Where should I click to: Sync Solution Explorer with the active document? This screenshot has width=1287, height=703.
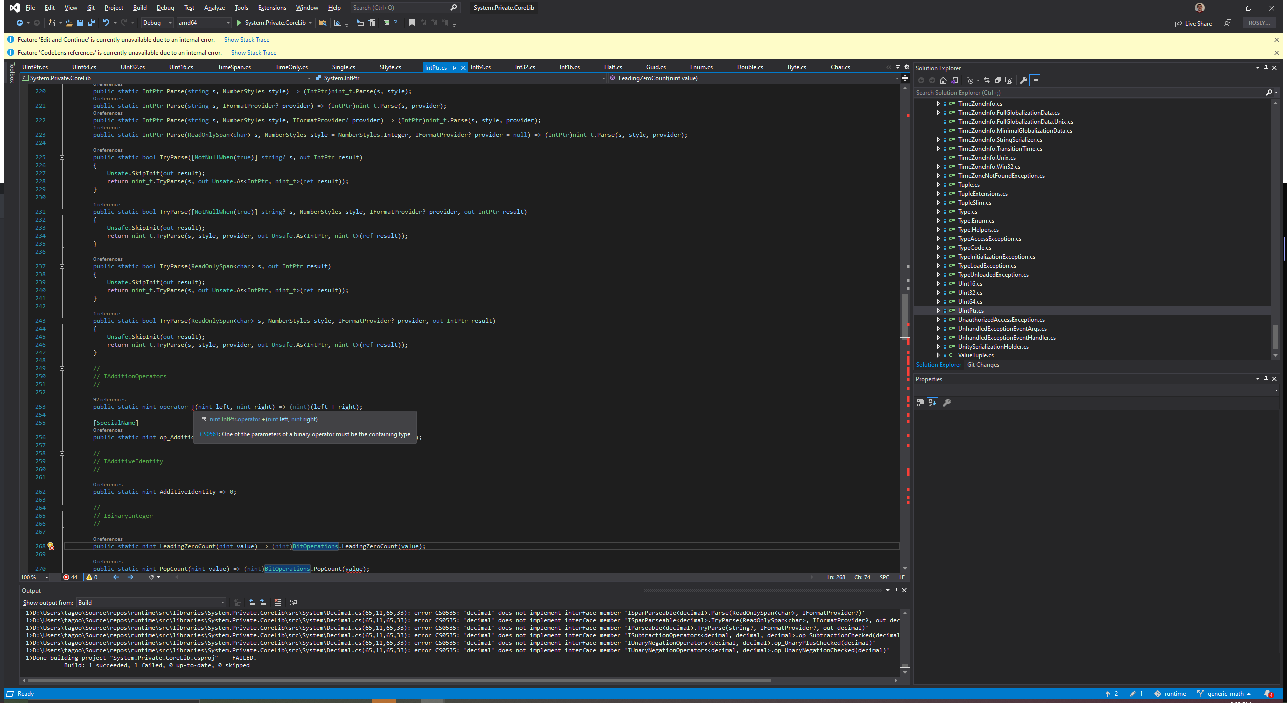[987, 80]
